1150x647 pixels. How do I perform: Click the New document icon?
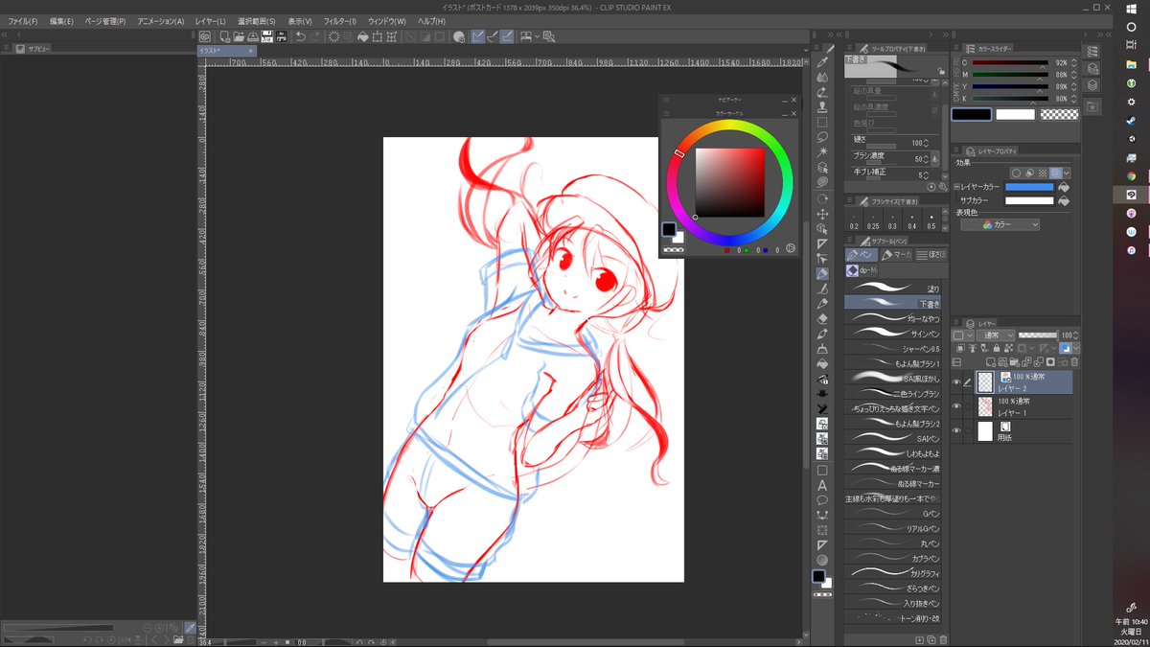point(225,36)
